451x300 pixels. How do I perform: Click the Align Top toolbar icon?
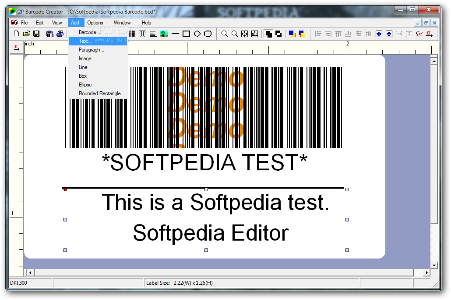pyautogui.click(x=338, y=34)
